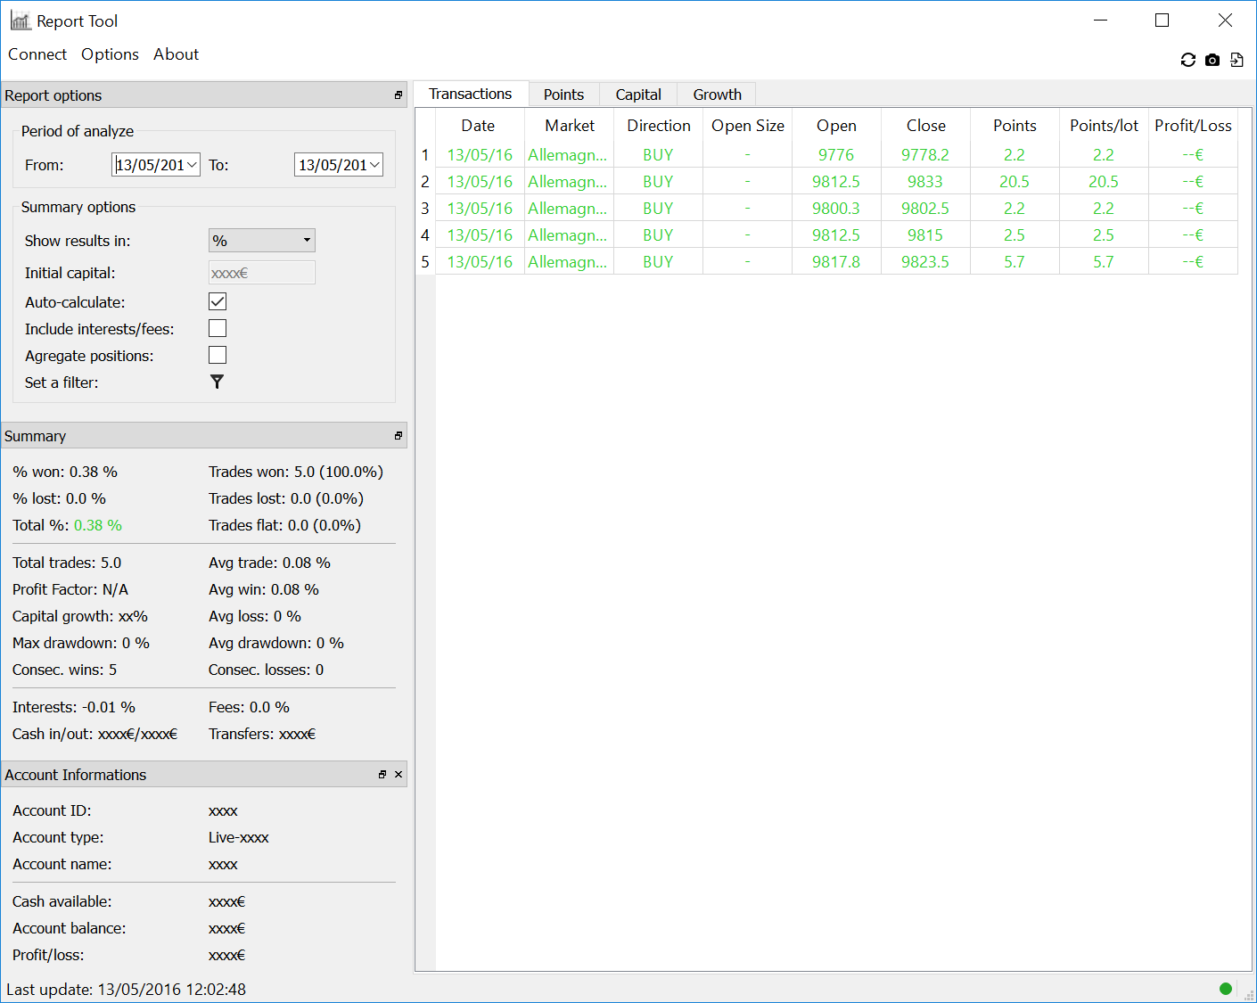Undock the Account Informations panel
1257x1003 pixels.
click(x=382, y=775)
